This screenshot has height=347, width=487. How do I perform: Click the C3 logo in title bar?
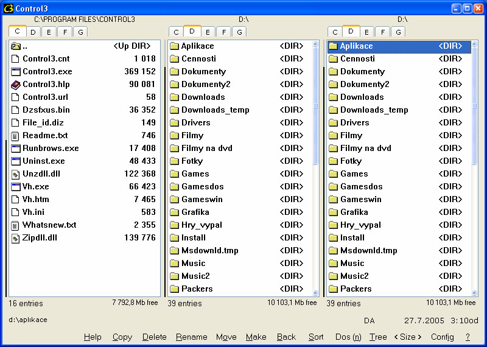tap(8, 9)
